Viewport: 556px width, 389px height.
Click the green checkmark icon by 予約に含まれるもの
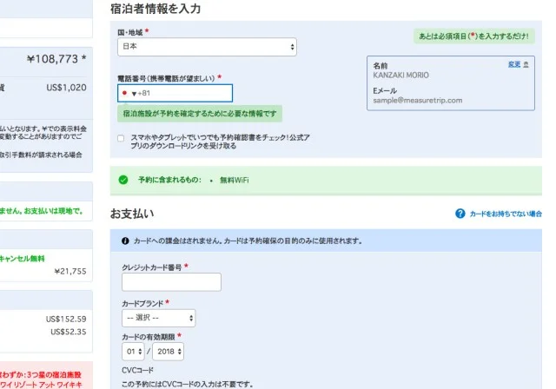(123, 180)
